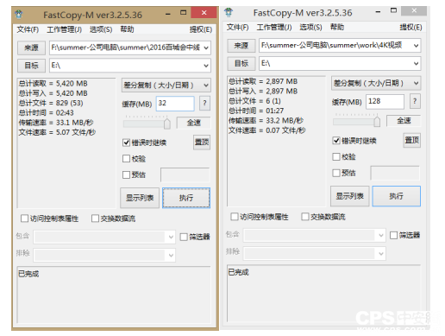Check 访问控制表属性 in left window
The image size is (445, 336).
(24, 219)
